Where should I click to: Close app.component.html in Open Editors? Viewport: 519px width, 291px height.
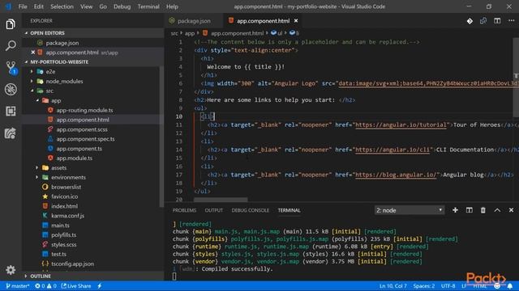32,53
